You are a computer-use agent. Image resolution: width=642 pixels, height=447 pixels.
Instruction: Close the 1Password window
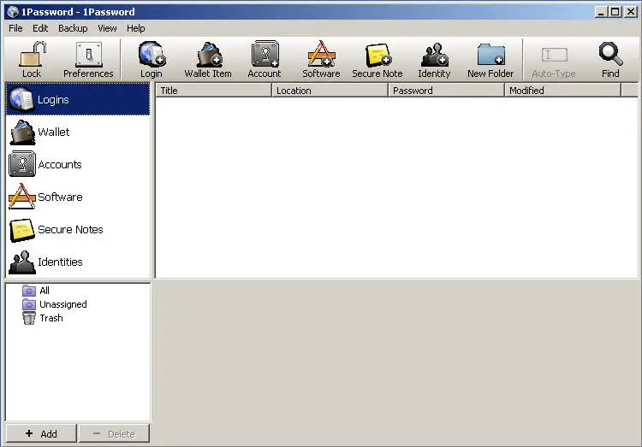tap(631, 12)
